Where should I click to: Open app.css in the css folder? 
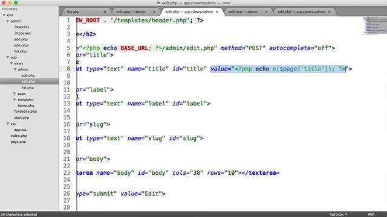20,130
